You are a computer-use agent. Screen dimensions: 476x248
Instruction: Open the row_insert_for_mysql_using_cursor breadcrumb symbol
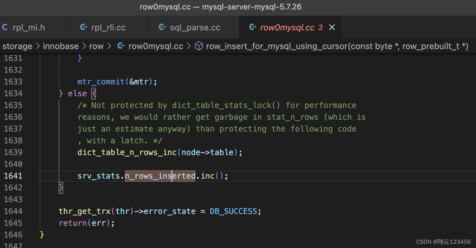(x=337, y=46)
